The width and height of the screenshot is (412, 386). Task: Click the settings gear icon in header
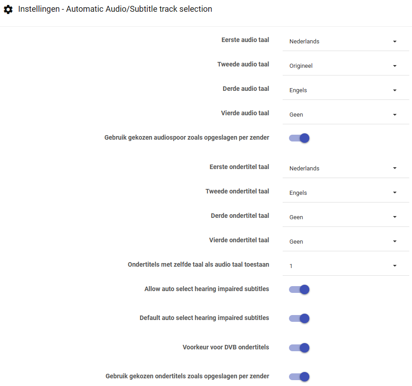pos(8,9)
